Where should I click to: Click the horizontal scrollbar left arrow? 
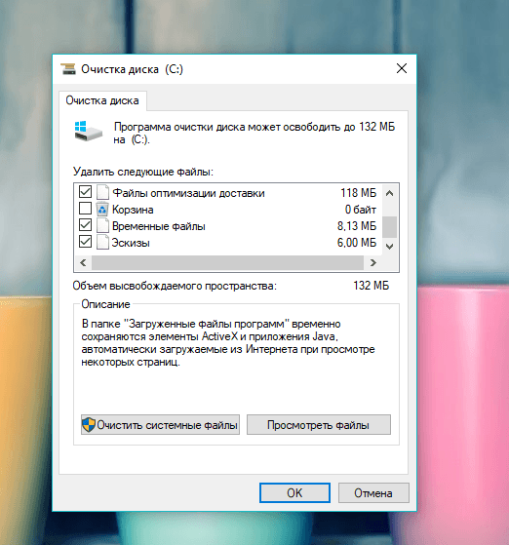[83, 263]
